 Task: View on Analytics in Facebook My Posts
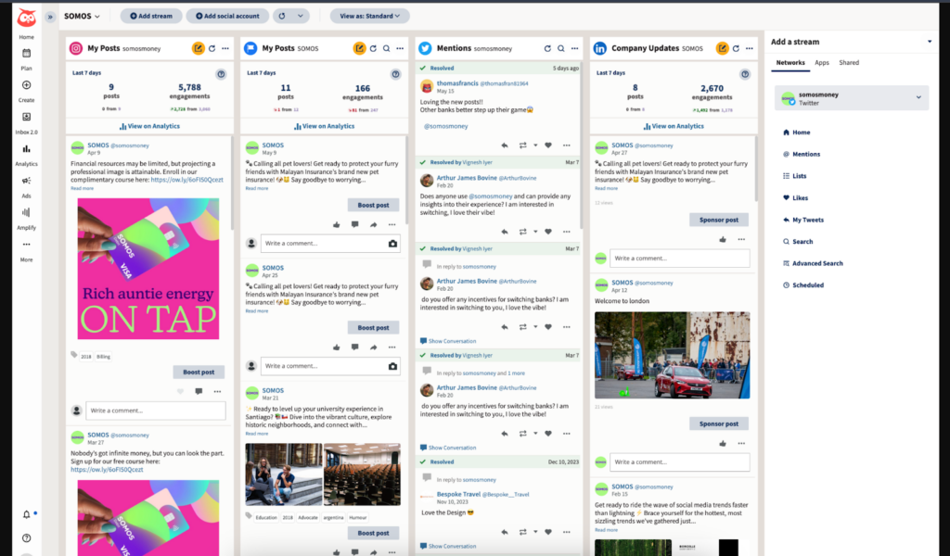(324, 126)
